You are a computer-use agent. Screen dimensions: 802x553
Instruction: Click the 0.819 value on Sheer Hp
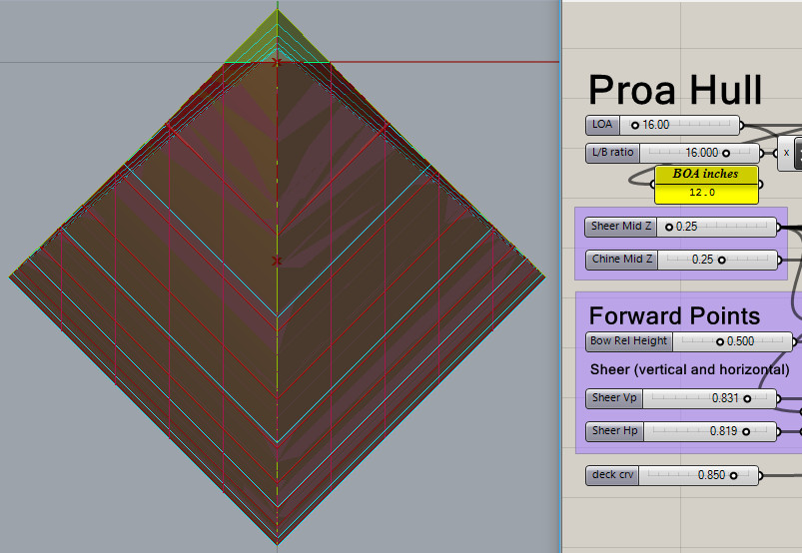(724, 431)
